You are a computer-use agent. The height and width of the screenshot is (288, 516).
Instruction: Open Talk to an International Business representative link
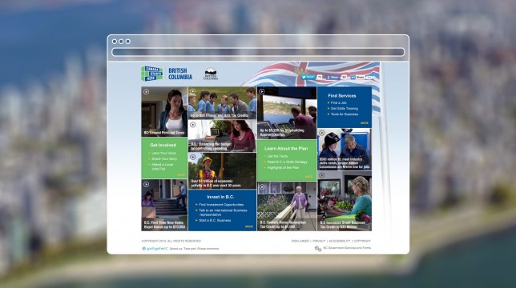[223, 212]
